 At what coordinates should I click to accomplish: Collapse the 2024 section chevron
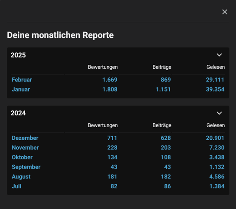point(219,113)
